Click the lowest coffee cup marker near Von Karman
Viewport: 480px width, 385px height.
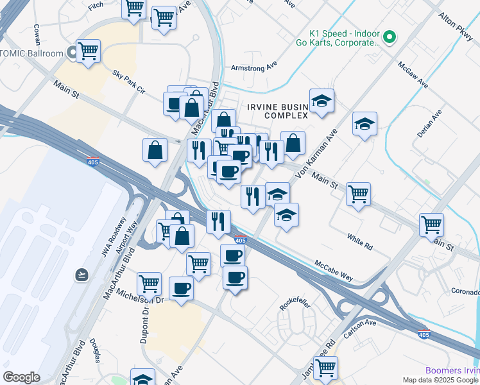click(x=235, y=279)
